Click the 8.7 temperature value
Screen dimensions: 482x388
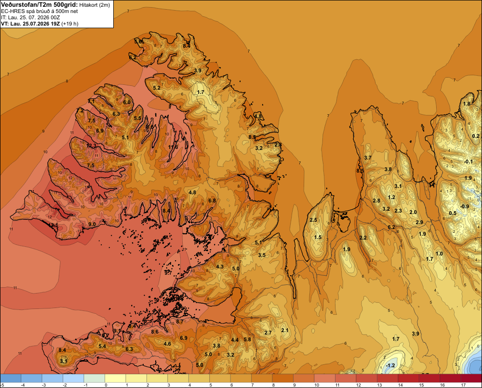point(180,321)
